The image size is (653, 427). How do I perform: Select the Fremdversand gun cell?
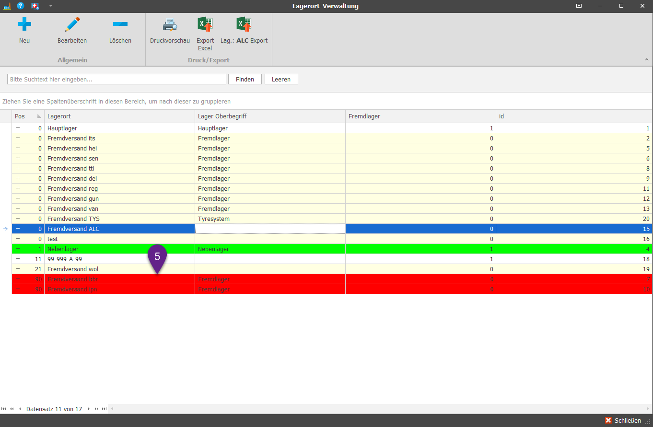[119, 199]
